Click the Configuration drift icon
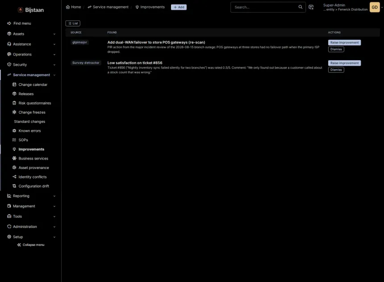The height and width of the screenshot is (282, 384). tap(14, 186)
